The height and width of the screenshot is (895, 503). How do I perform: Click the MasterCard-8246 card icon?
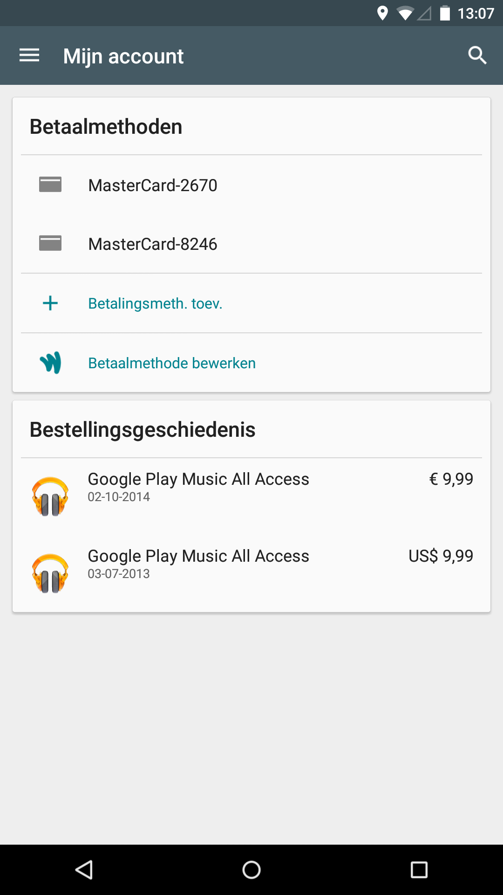[50, 243]
